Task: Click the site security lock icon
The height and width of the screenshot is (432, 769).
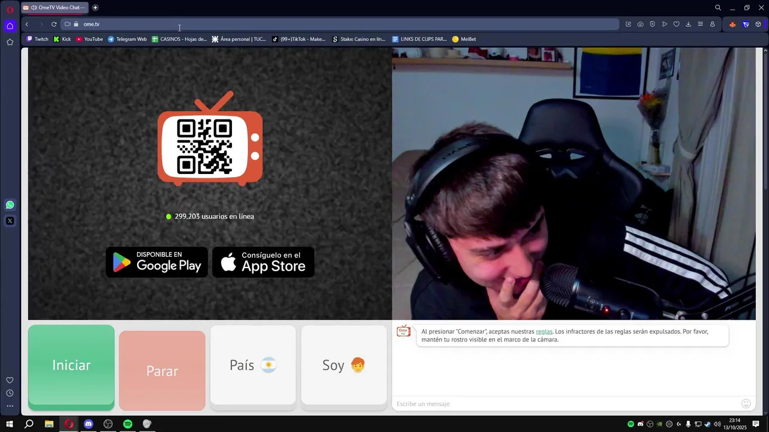Action: coord(76,24)
